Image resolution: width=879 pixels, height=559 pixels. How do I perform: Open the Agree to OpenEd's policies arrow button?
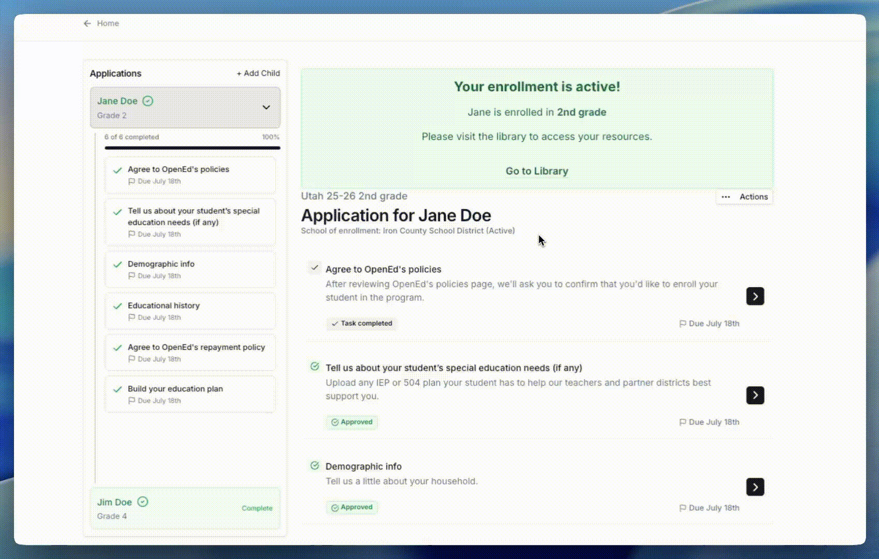(755, 297)
